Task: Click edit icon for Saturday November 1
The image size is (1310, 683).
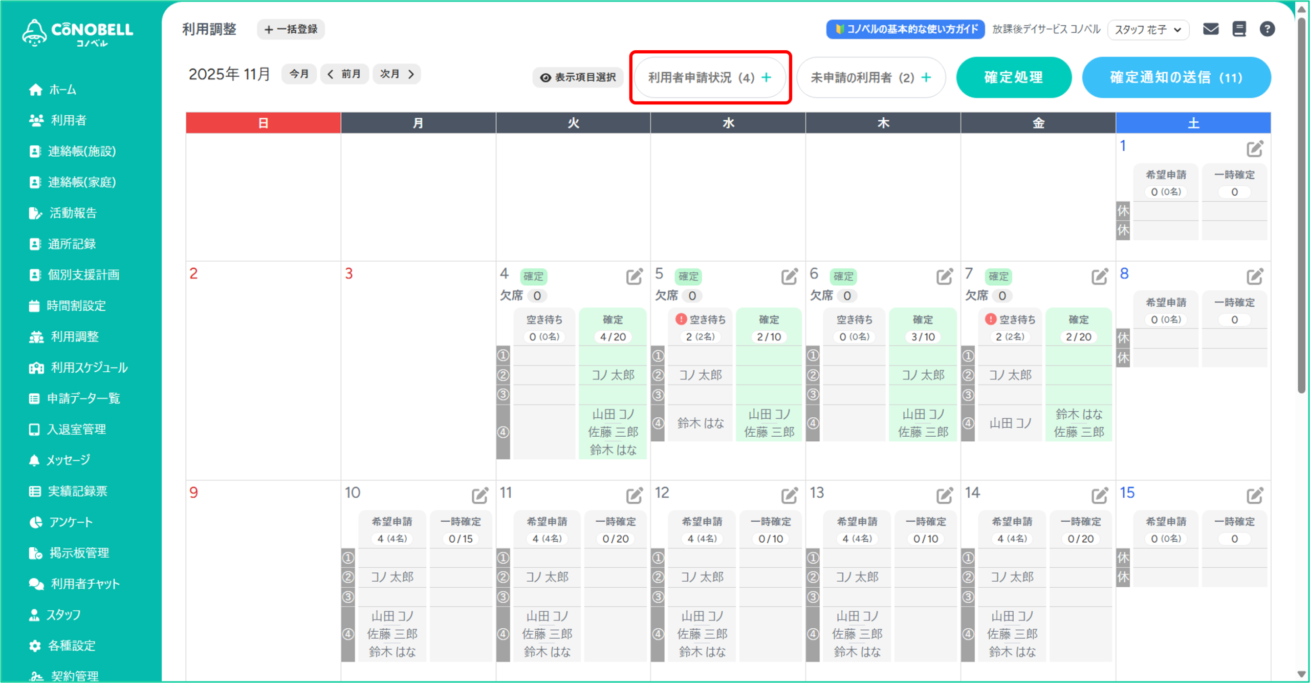Action: (1254, 149)
